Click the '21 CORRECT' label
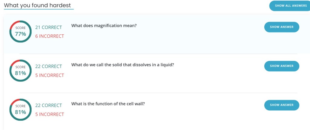The width and height of the screenshot is (310, 130). [48, 27]
